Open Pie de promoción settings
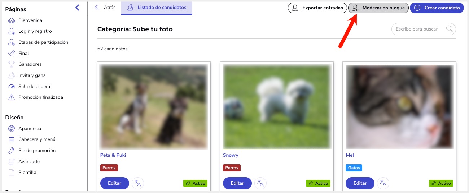 tap(37, 151)
